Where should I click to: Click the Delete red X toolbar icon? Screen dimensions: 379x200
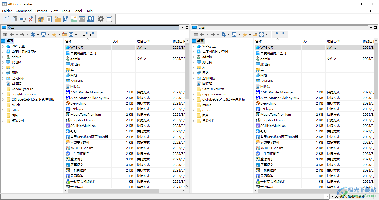tap(31, 19)
